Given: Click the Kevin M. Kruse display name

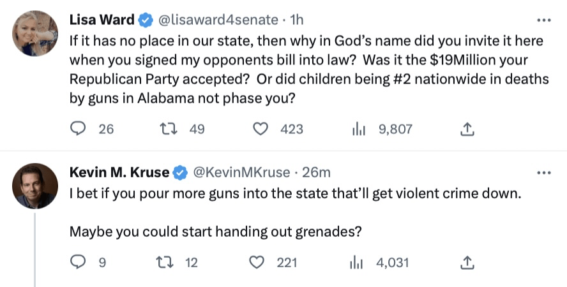Looking at the screenshot, I should [x=119, y=172].
